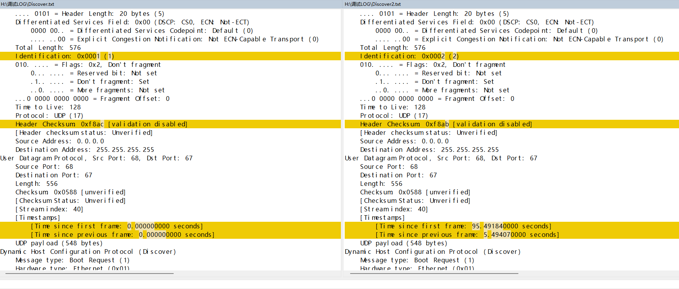679x289 pixels.
Task: Click left pane Destination Port: 67
Action: pyautogui.click(x=54, y=175)
